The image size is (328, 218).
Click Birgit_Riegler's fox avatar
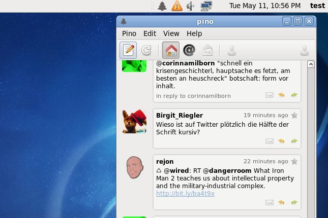click(x=134, y=122)
